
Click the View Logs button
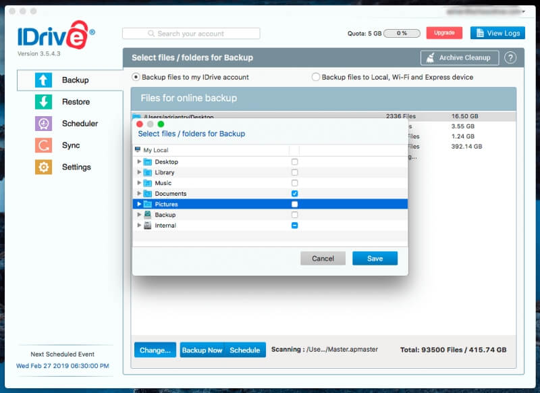click(497, 33)
